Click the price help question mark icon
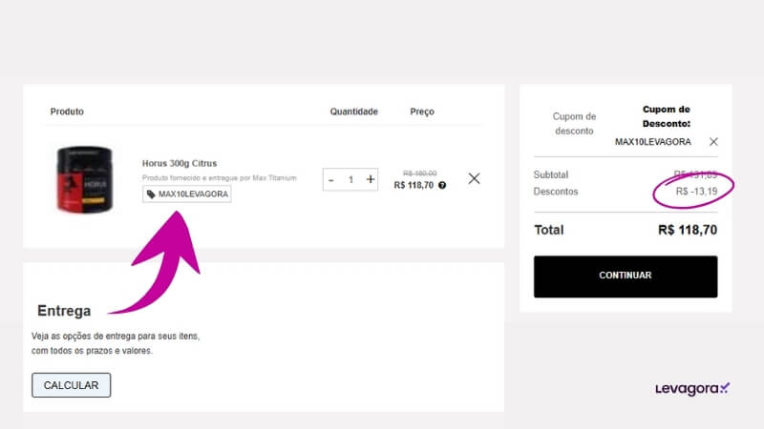Screen dimensions: 764x429 point(442,185)
